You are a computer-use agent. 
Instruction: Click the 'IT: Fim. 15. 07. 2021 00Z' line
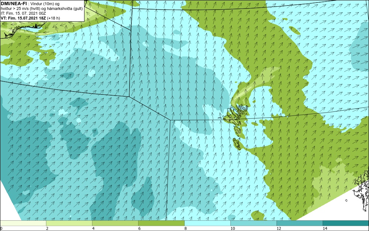[23, 13]
